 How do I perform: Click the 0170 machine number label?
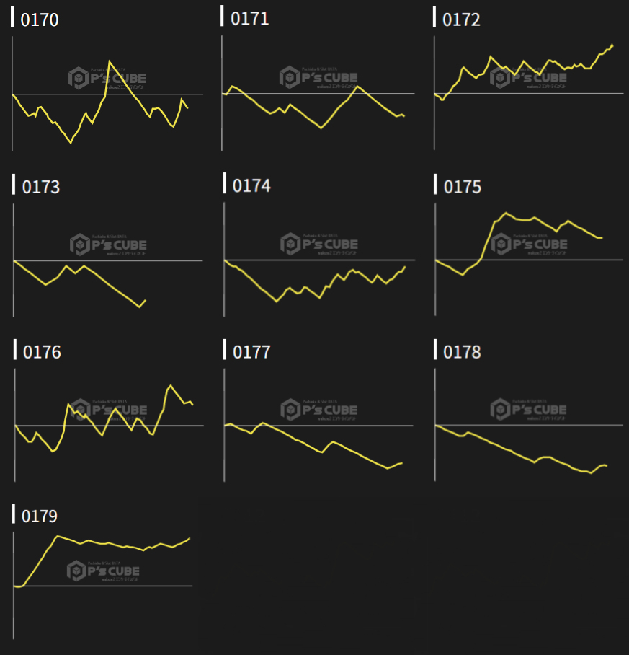(x=40, y=20)
